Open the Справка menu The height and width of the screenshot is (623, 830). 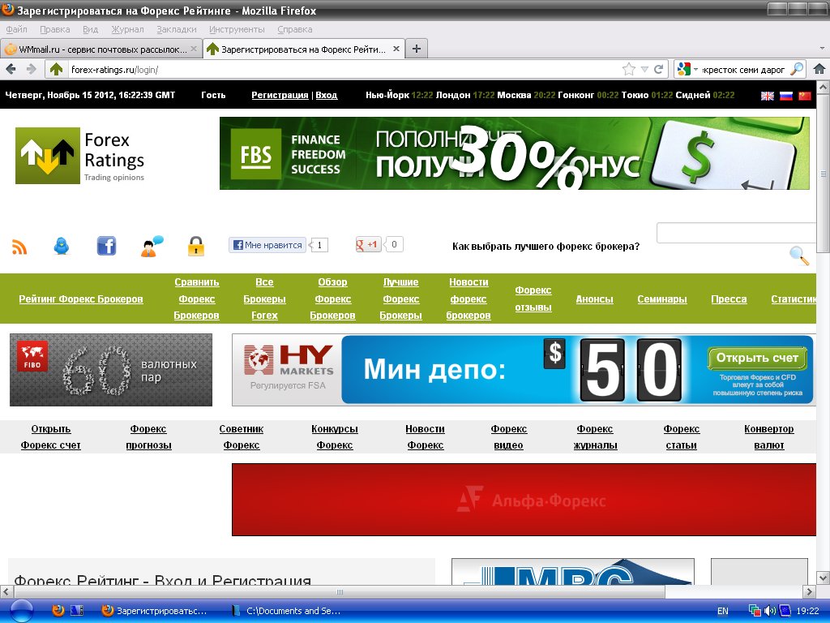click(294, 29)
